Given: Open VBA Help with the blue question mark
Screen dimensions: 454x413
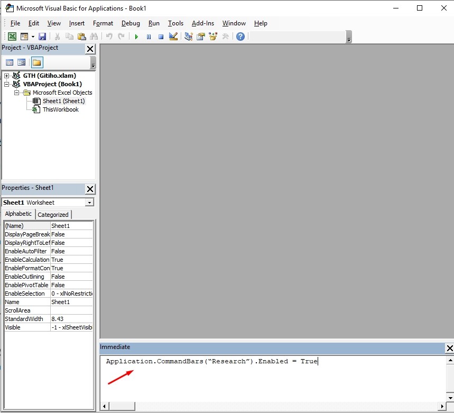Looking at the screenshot, I should [x=240, y=36].
